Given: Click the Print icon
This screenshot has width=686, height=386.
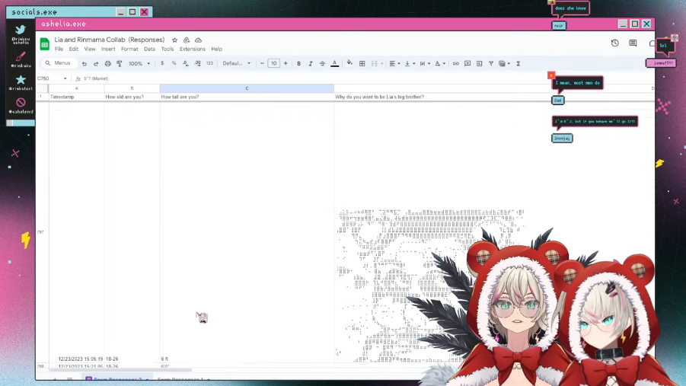Looking at the screenshot, I should [x=107, y=64].
